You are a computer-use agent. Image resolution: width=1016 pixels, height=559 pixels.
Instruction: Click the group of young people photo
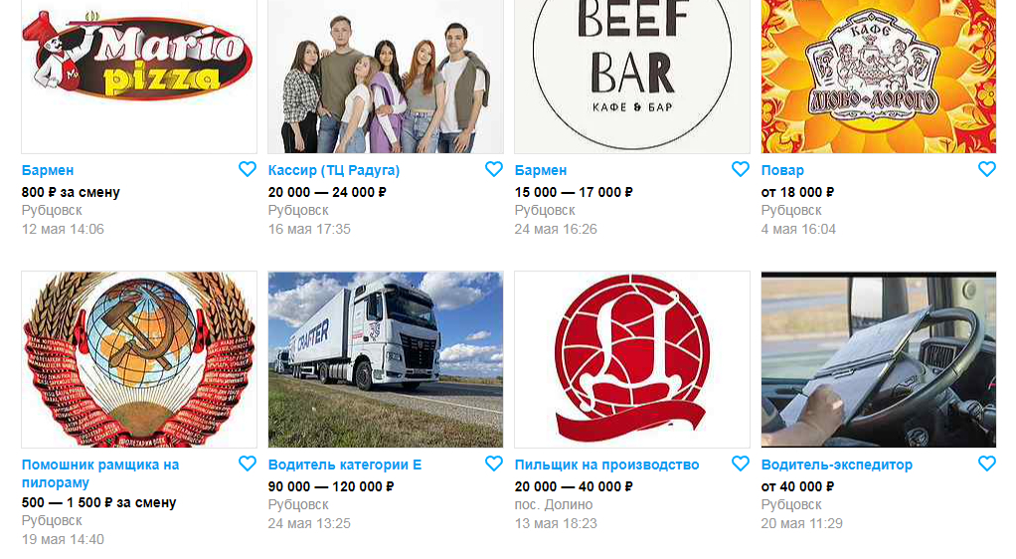[386, 77]
